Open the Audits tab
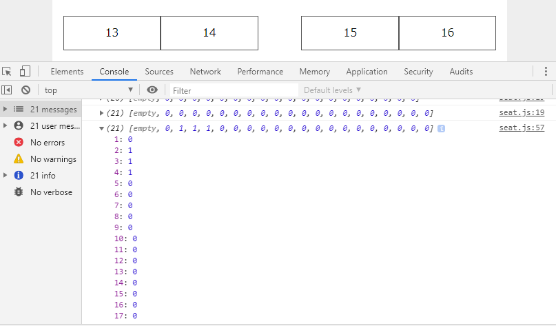 461,72
